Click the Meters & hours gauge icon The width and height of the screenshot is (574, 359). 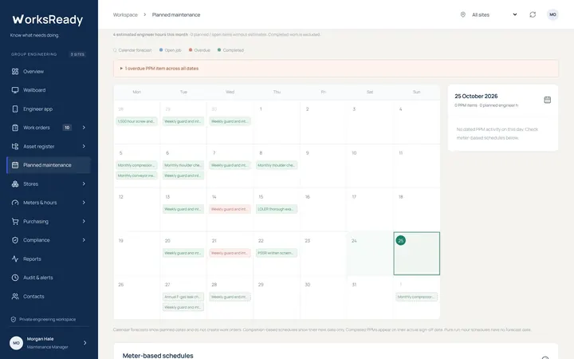[x=15, y=203]
